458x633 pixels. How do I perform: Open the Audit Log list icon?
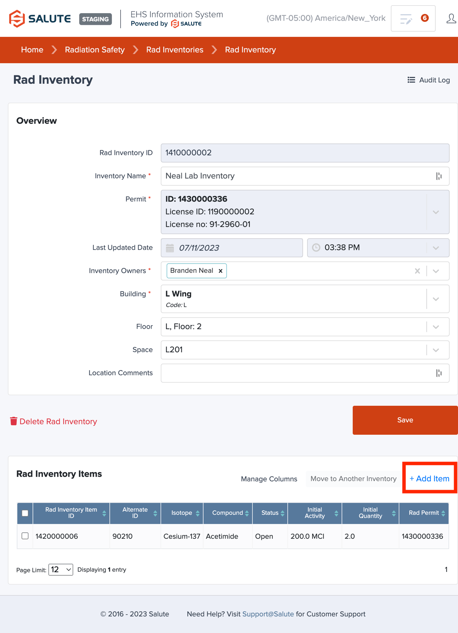411,80
